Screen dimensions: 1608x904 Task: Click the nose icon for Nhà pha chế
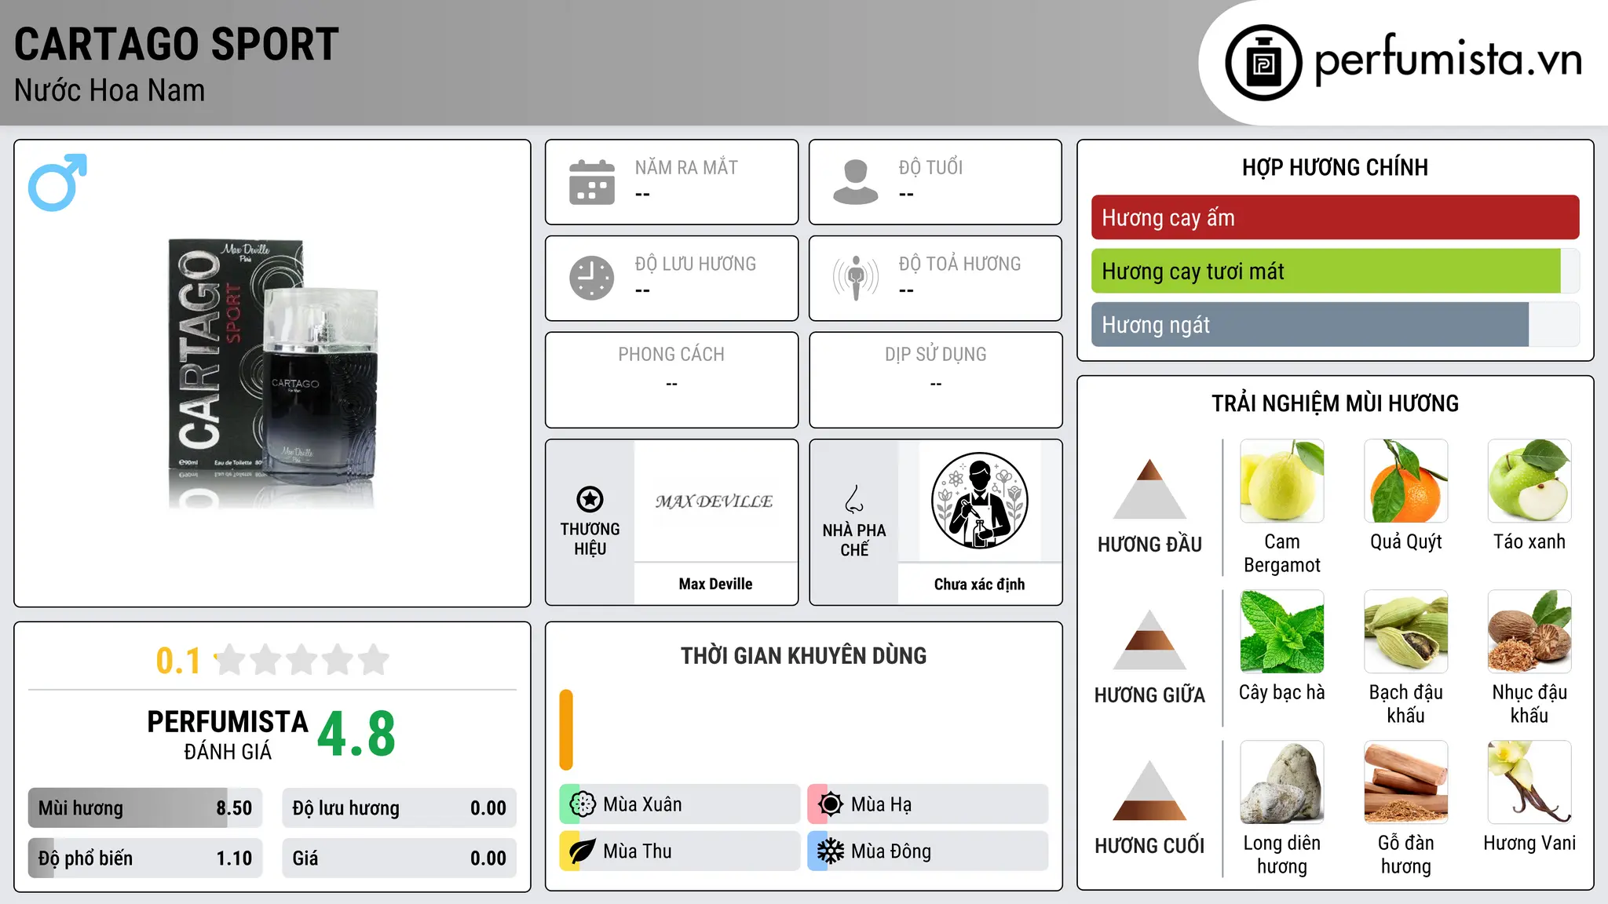[x=854, y=499]
